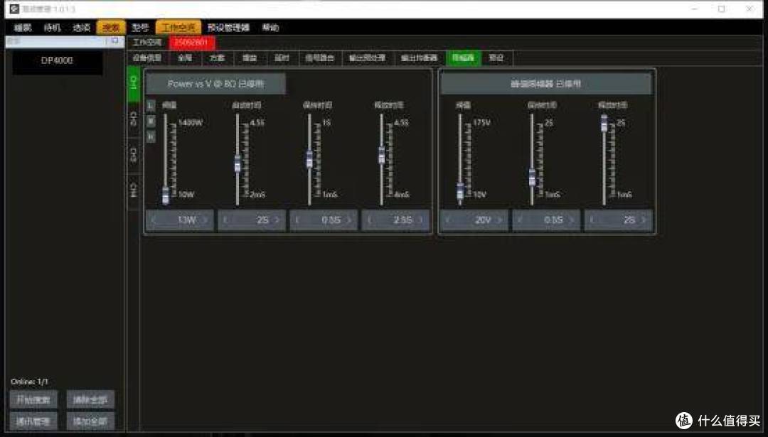Click the peak limiter hold time slider handle
Screen dimensions: 768x437
pos(533,177)
